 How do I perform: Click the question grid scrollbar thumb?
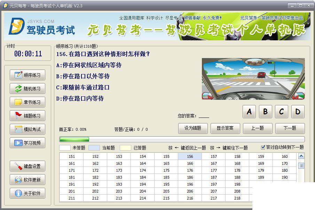(x=301, y=165)
